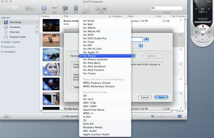Open the Info toolbar icon
Image resolution: width=214 pixels, height=138 pixels.
coord(44,8)
